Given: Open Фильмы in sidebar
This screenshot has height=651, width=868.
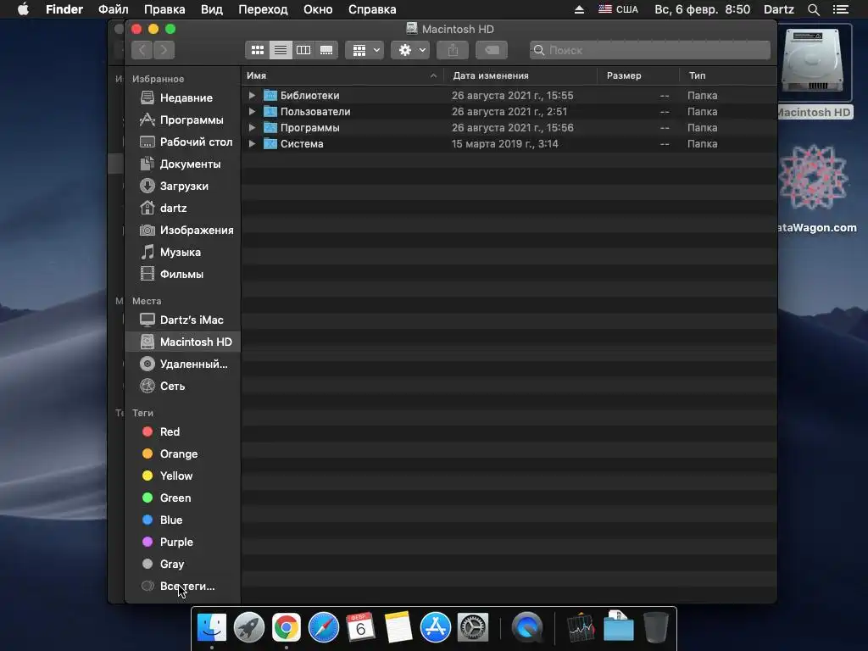Looking at the screenshot, I should tap(183, 275).
